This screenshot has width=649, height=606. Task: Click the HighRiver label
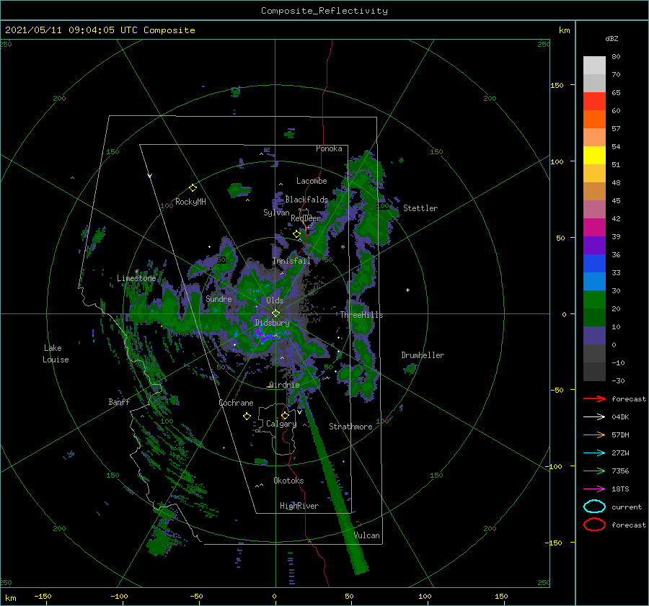(x=299, y=506)
